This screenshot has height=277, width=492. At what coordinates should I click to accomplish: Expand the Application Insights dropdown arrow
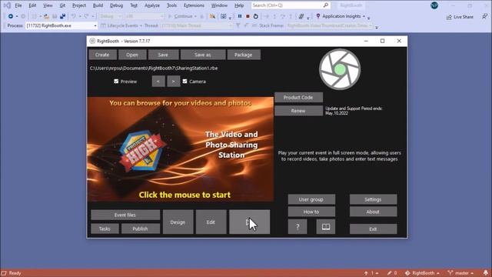tap(364, 16)
